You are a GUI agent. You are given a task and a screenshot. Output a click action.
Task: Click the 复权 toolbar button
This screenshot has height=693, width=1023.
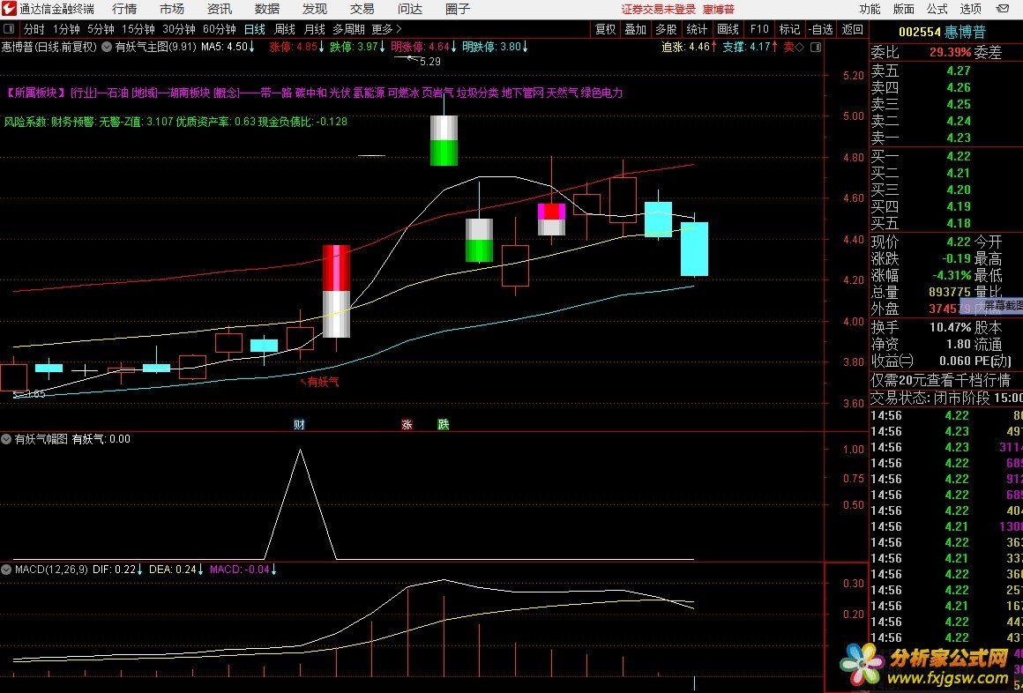pos(606,29)
